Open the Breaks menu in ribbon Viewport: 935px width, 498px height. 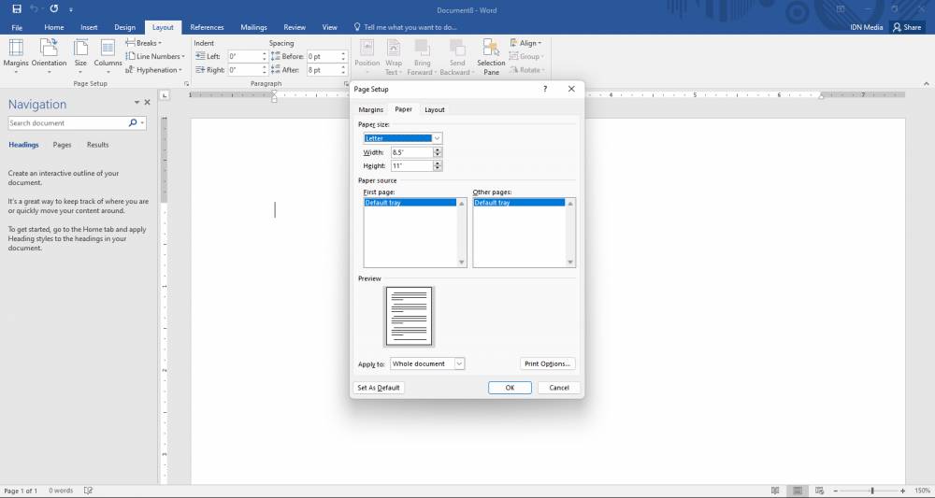144,43
